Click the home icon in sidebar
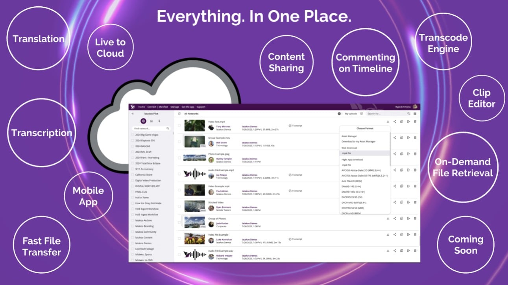Image resolution: width=508 pixels, height=285 pixels. pyautogui.click(x=151, y=121)
